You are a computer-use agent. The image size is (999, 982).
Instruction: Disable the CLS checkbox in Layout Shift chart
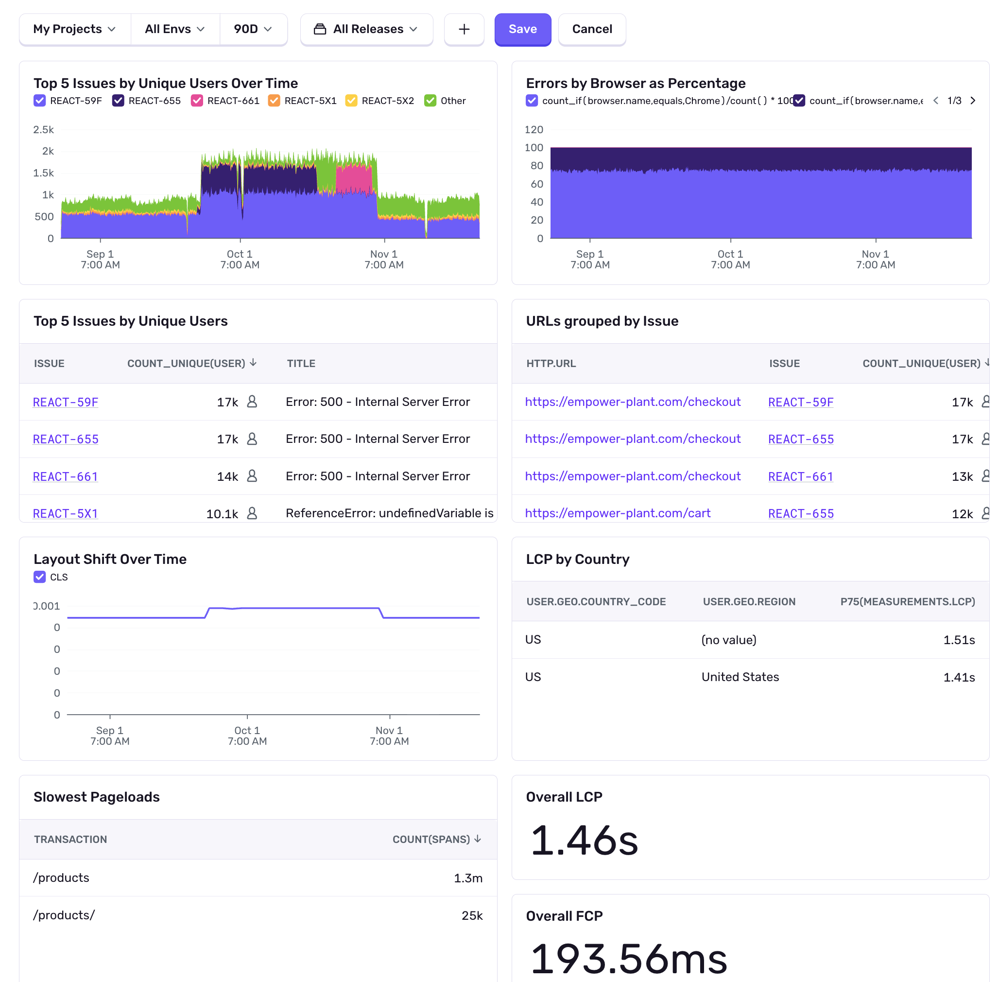click(40, 577)
